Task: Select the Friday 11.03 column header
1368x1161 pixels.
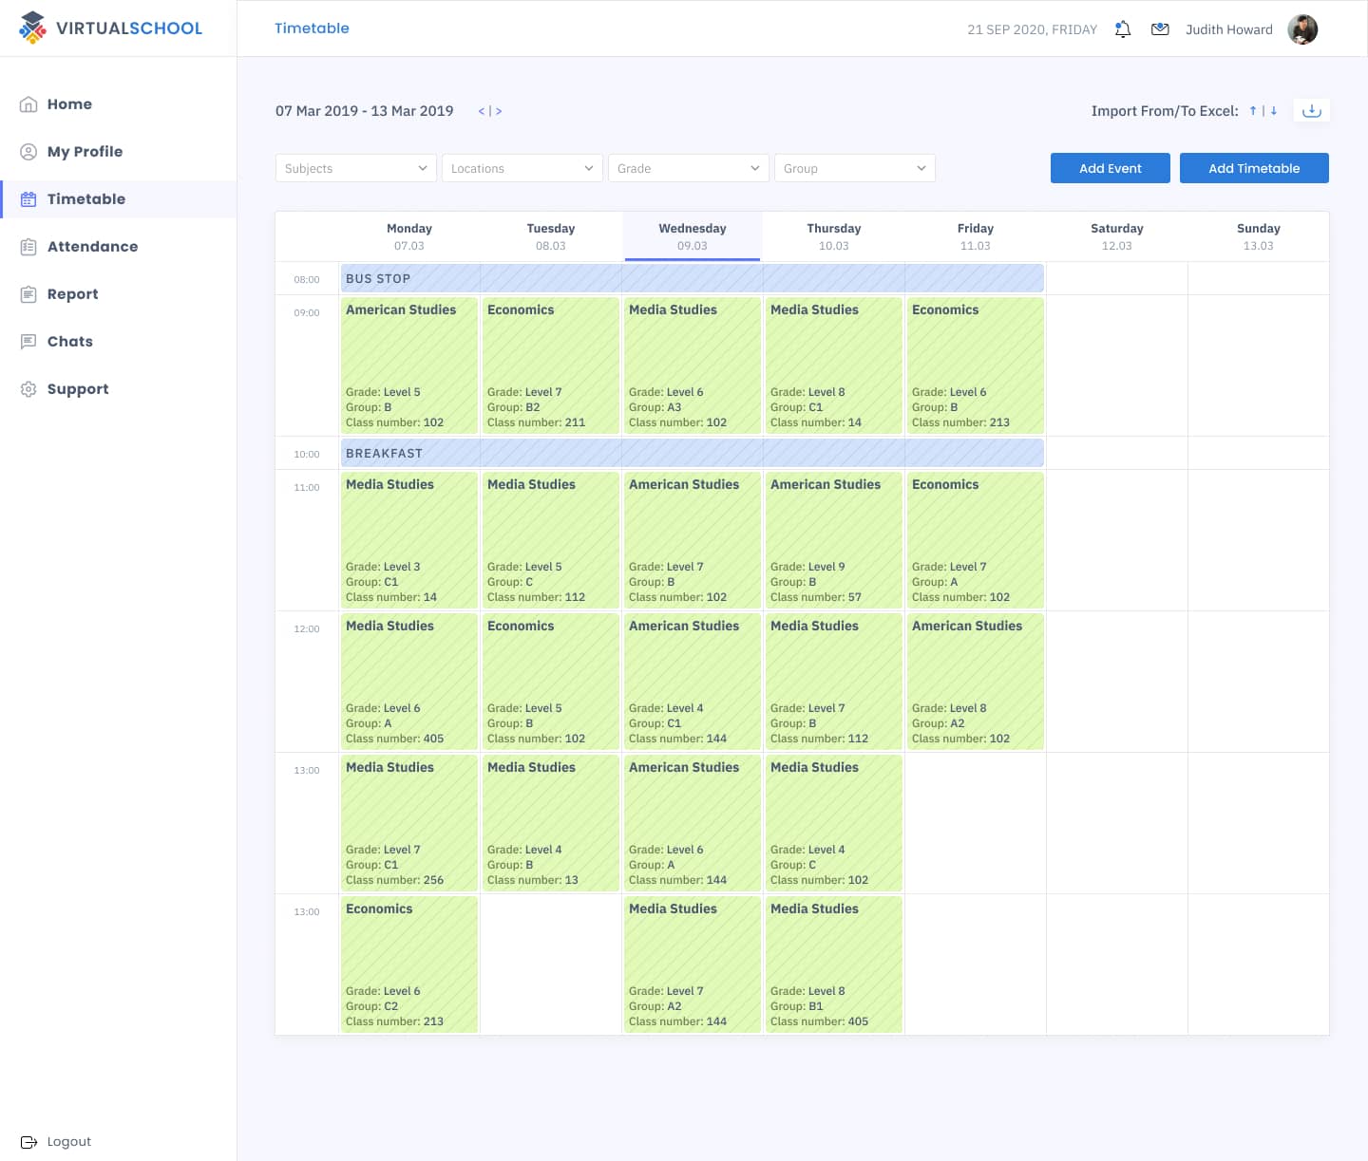Action: point(976,236)
